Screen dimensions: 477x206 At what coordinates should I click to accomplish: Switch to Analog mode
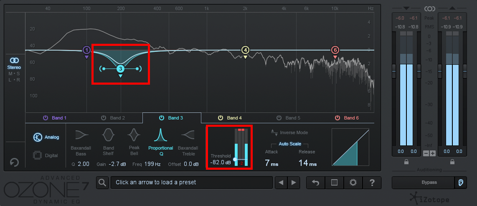[46, 137]
